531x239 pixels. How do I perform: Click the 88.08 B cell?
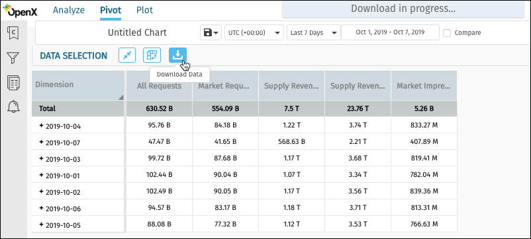pyautogui.click(x=159, y=224)
